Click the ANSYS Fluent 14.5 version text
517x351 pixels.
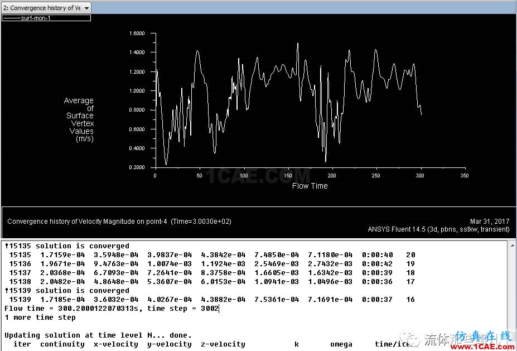438,229
